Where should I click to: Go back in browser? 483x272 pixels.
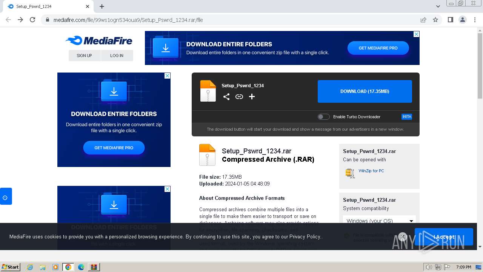click(8, 20)
